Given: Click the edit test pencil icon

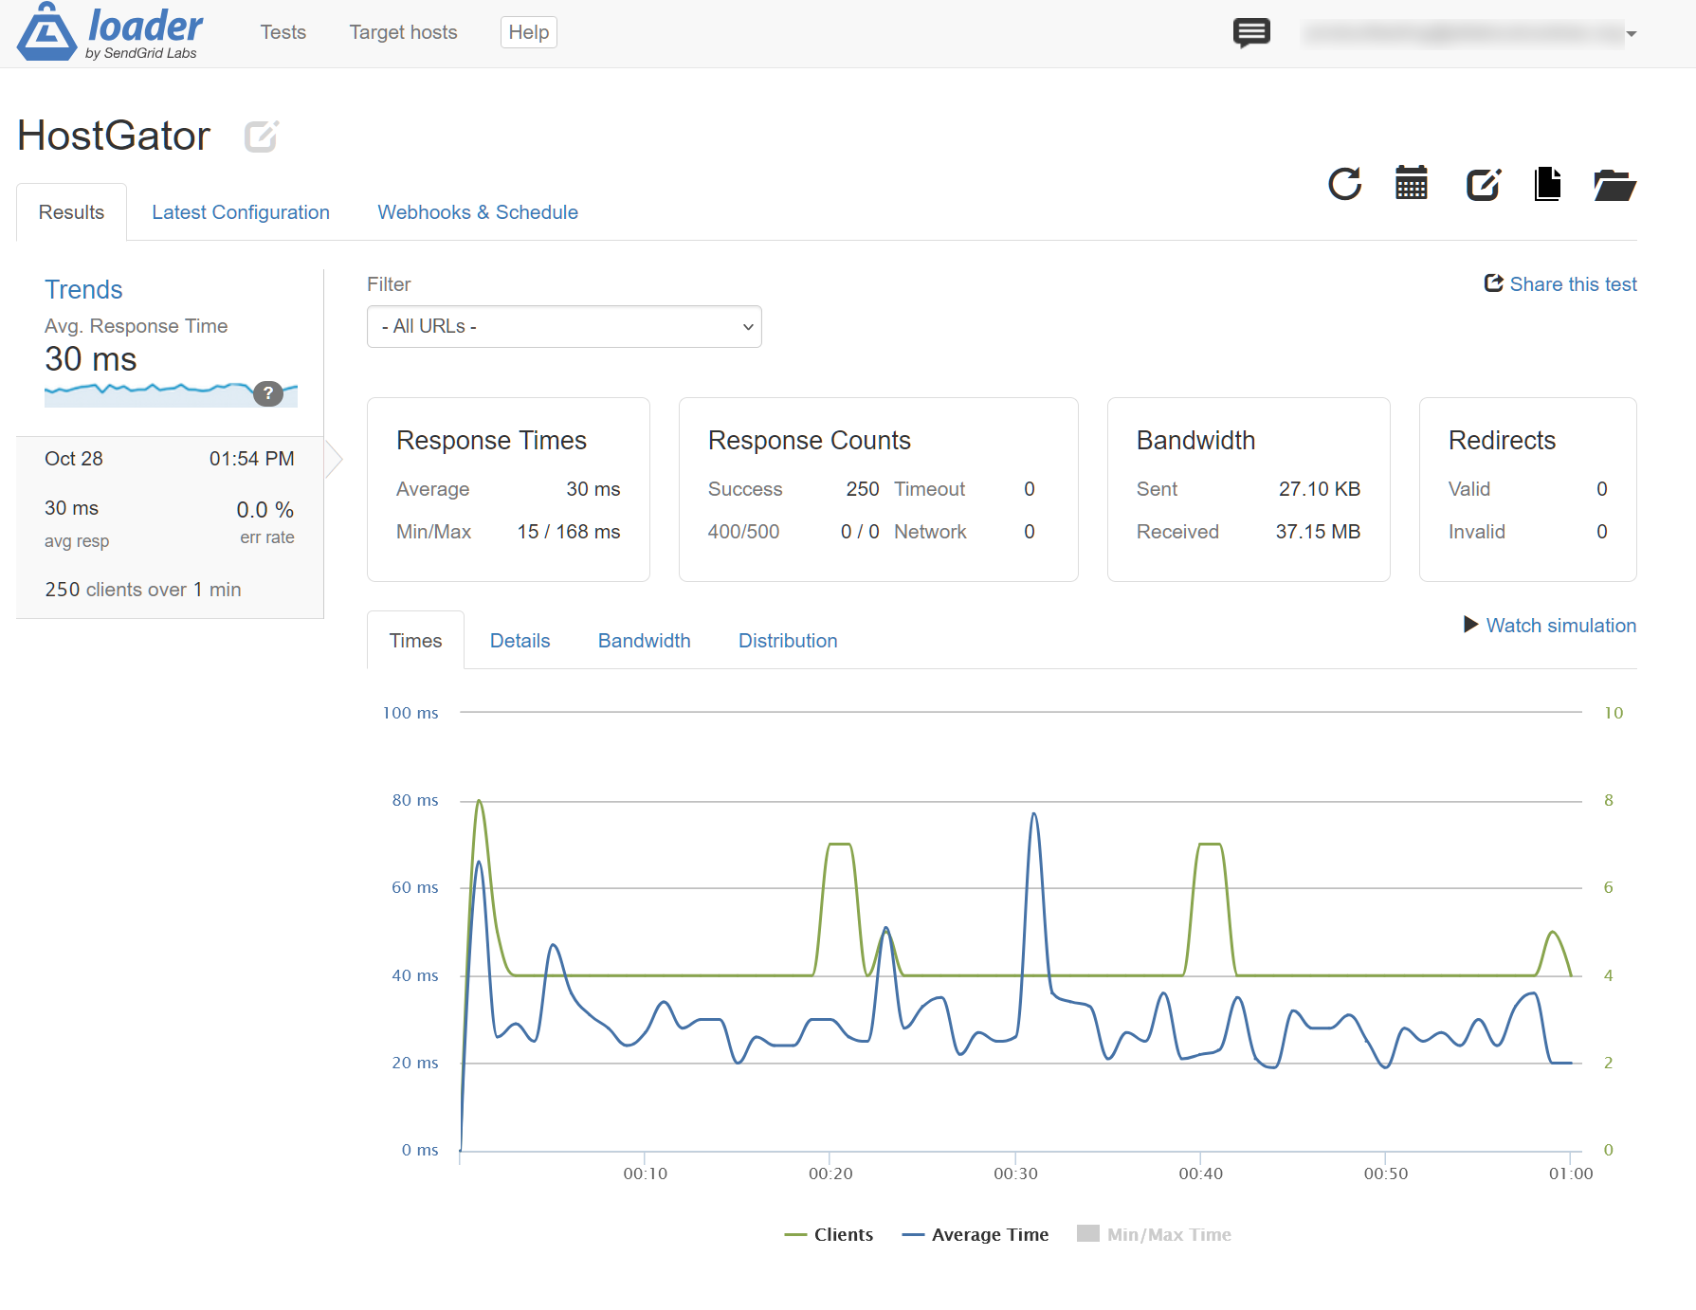Looking at the screenshot, I should [x=1484, y=184].
